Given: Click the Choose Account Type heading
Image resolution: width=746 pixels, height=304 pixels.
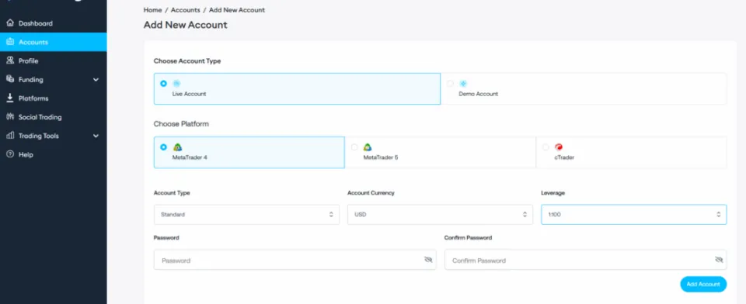Looking at the screenshot, I should click(187, 61).
